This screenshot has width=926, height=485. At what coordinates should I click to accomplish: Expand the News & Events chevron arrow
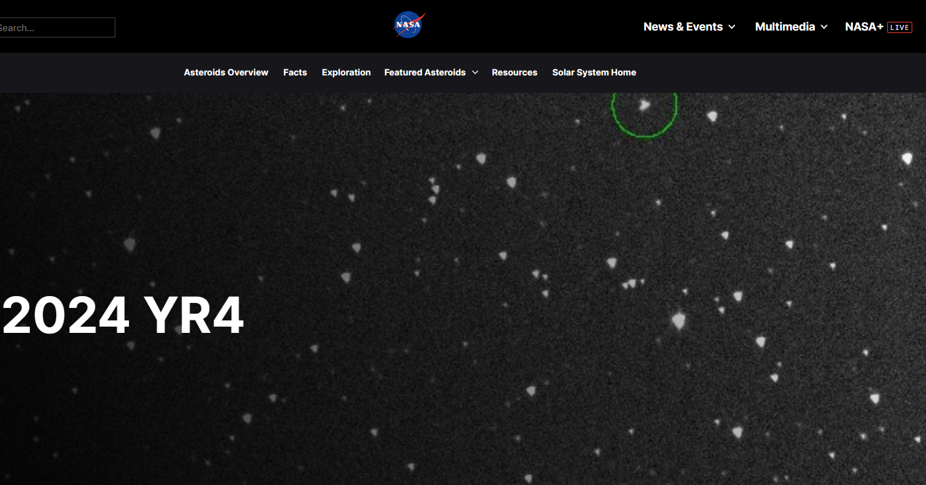click(732, 27)
